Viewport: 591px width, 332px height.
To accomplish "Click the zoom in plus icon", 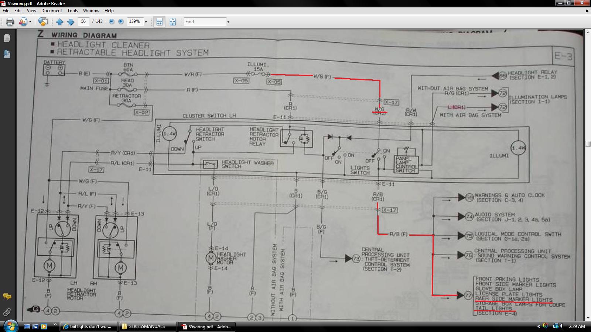I will coord(121,22).
